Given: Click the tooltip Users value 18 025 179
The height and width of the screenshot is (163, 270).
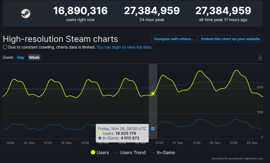Looking at the screenshot, I should click(126, 133).
